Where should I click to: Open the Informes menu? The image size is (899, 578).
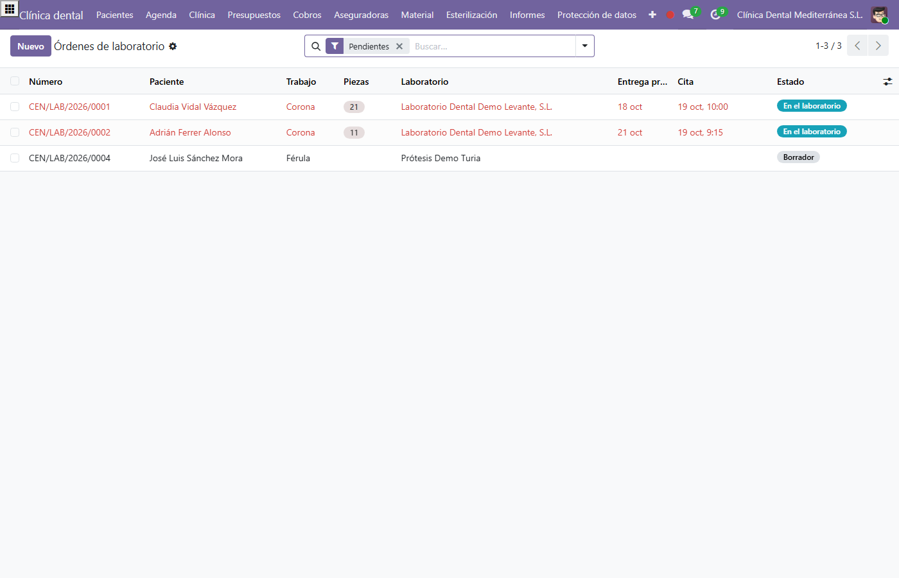click(527, 15)
